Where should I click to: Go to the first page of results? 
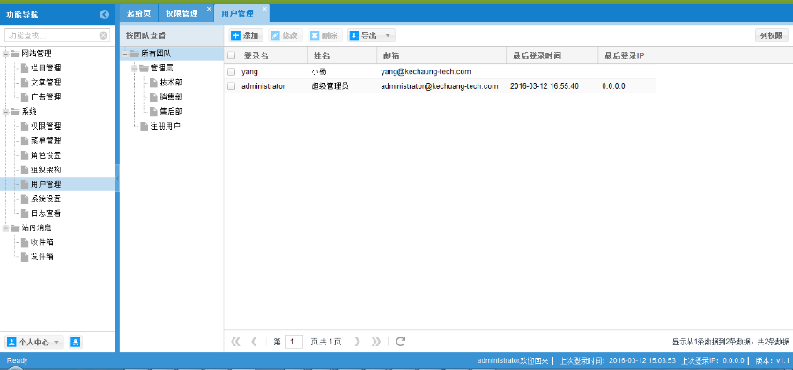click(235, 342)
